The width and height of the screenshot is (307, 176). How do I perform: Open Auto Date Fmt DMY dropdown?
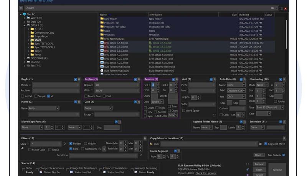pos(236,96)
